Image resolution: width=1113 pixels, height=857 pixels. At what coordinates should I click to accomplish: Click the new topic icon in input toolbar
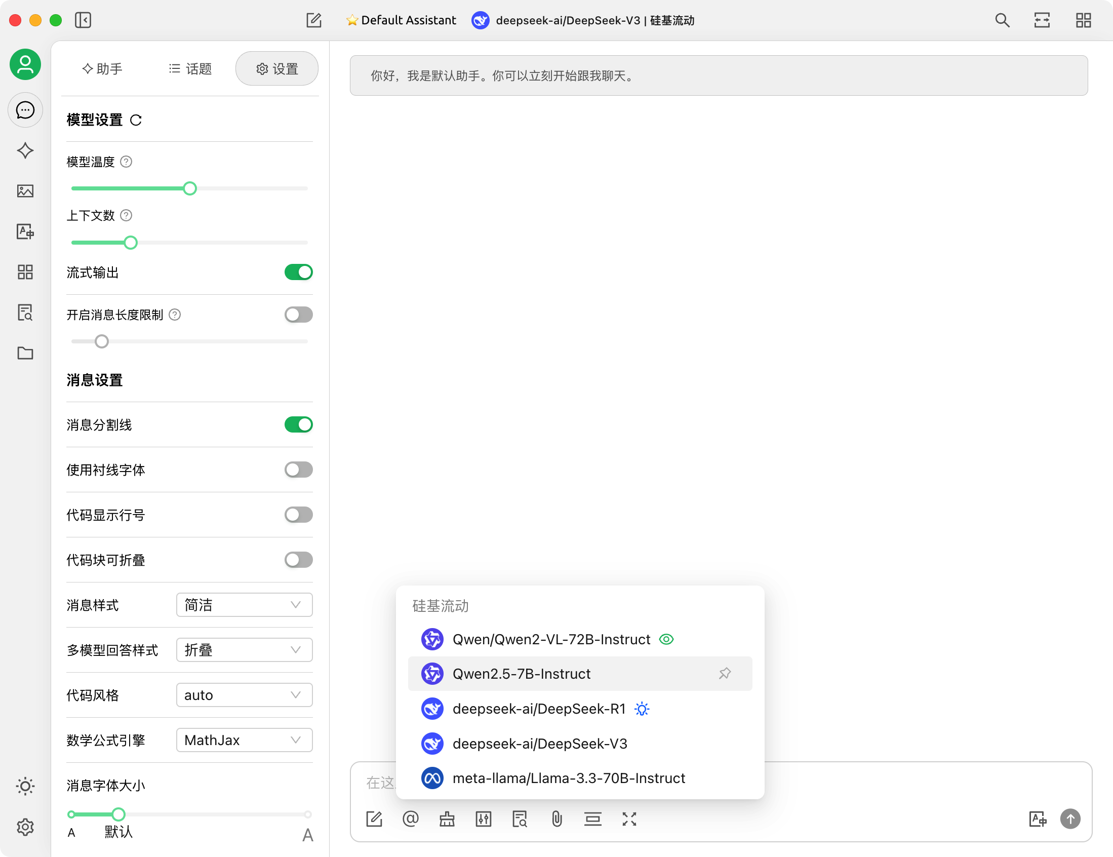374,819
